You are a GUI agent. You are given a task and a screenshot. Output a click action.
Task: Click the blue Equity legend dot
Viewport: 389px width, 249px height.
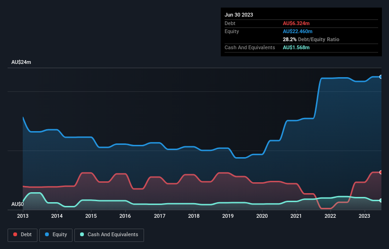[47, 234]
